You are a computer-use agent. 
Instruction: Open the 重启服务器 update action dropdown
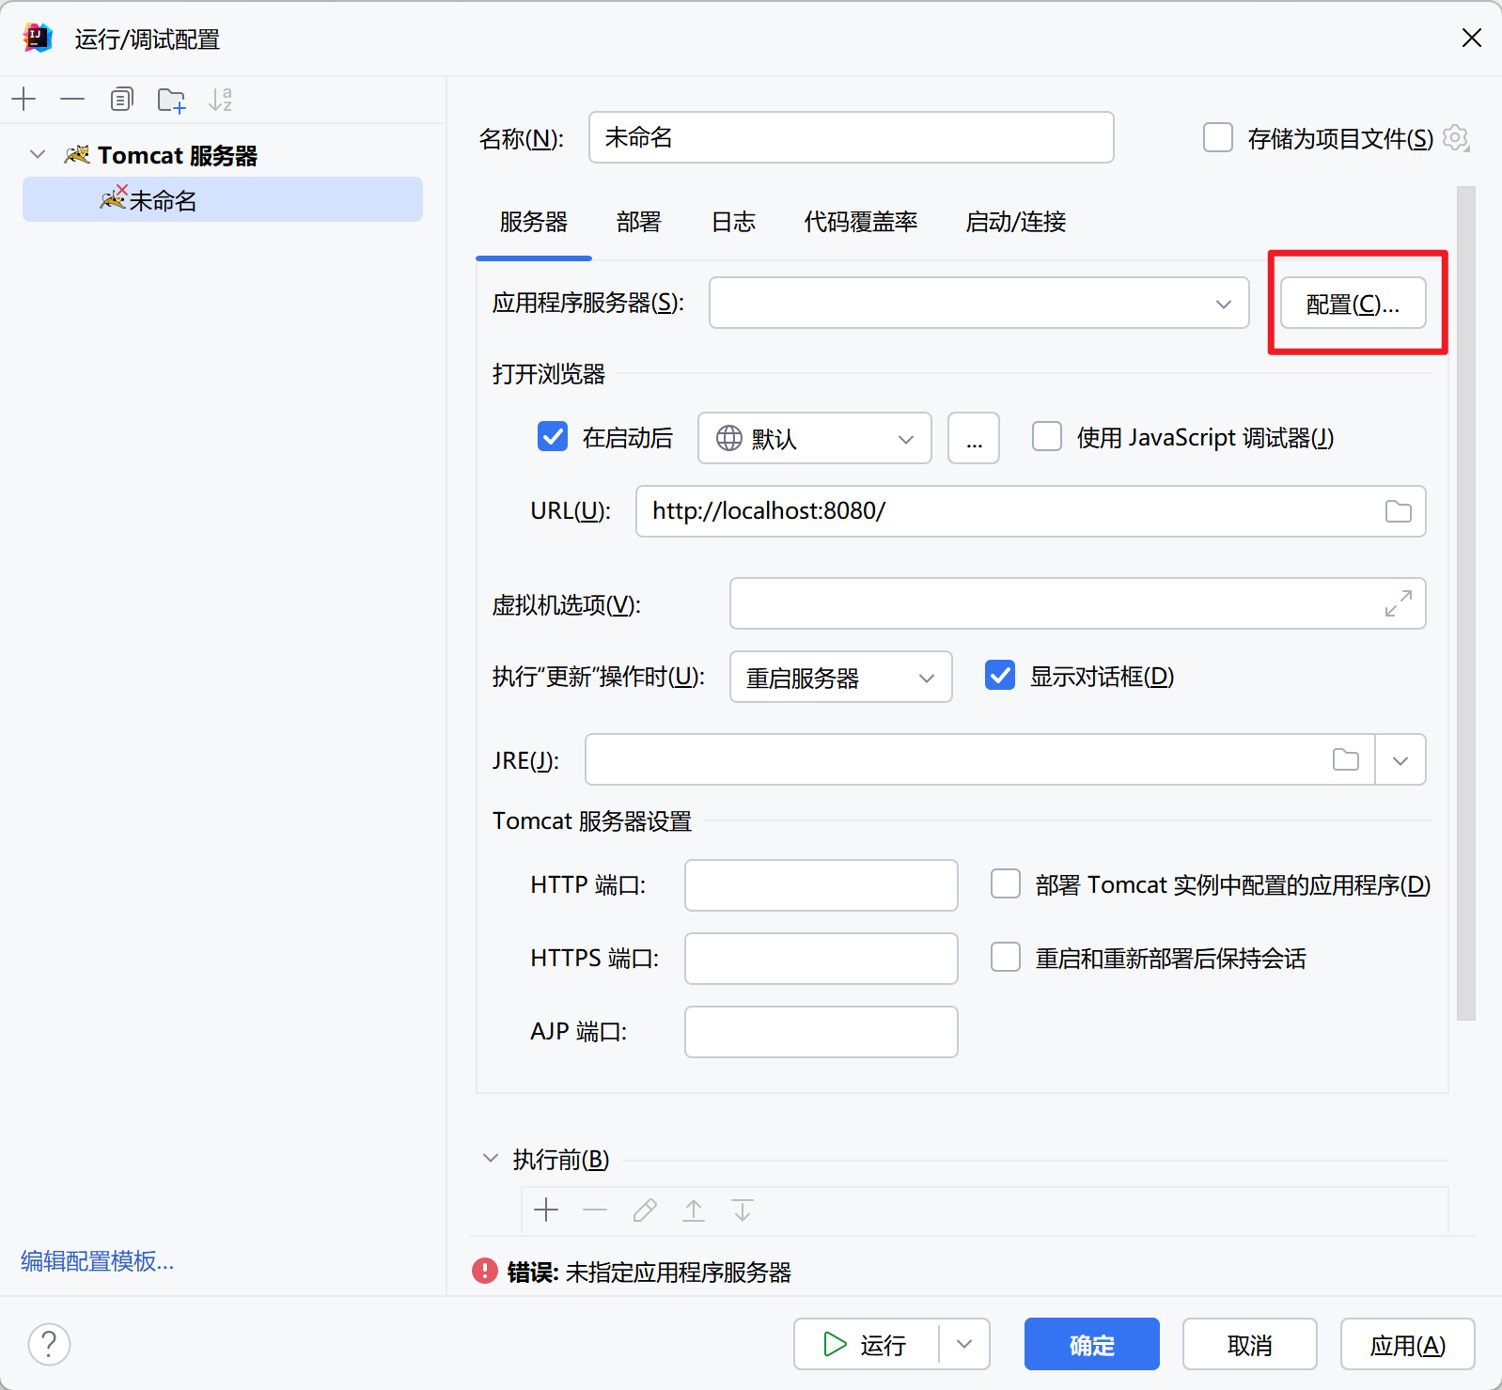(x=840, y=677)
